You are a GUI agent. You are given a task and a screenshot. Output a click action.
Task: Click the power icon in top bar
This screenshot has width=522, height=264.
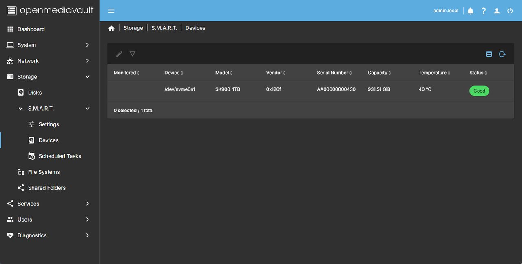tap(510, 11)
